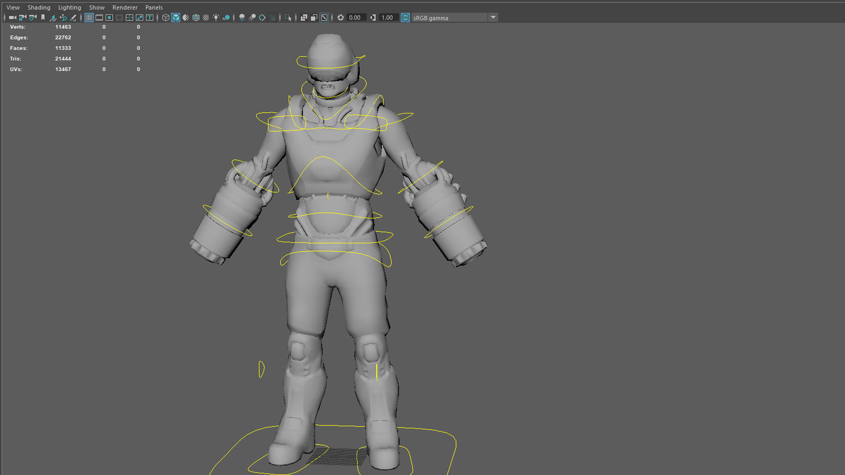This screenshot has height=475, width=845.
Task: Click Use All Lights bulb icon
Action: tap(216, 18)
